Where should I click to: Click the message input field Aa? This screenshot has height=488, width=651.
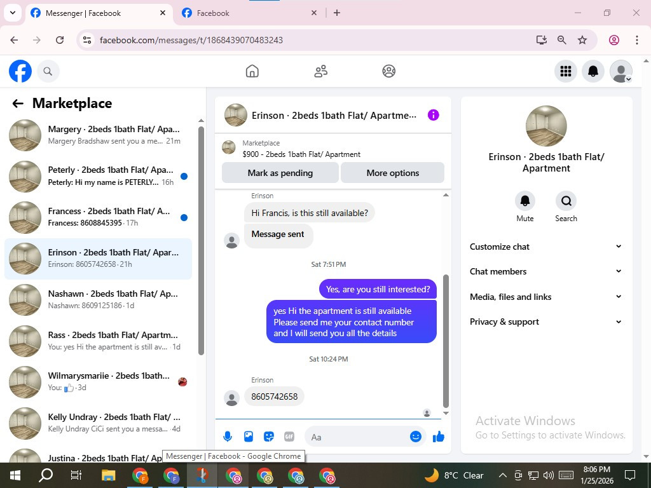pyautogui.click(x=359, y=437)
